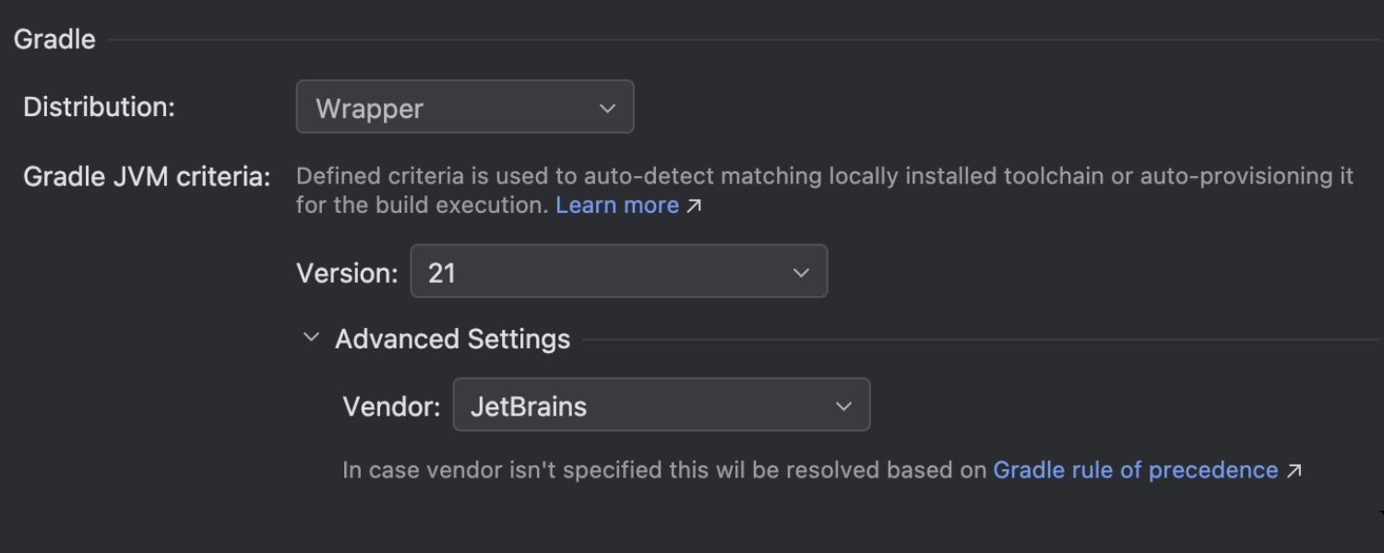Click the Advanced Settings title text

pos(454,338)
